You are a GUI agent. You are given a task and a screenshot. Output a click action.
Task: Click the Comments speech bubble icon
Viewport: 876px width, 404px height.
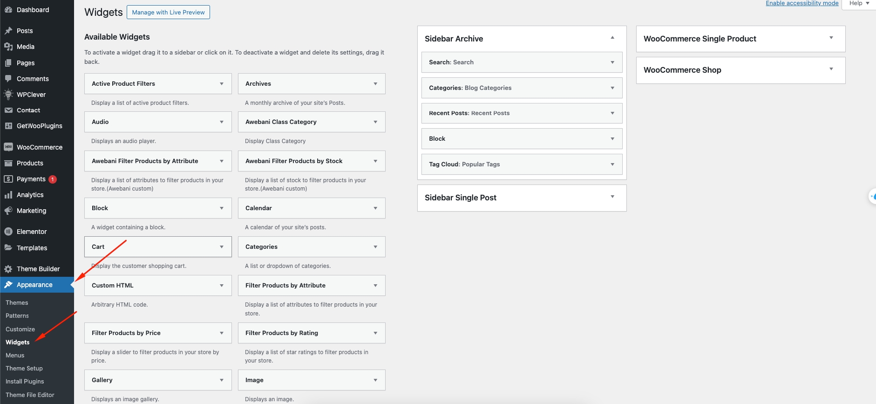click(x=8, y=79)
